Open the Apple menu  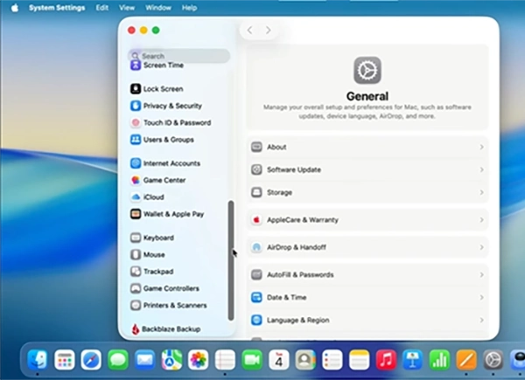(x=15, y=8)
